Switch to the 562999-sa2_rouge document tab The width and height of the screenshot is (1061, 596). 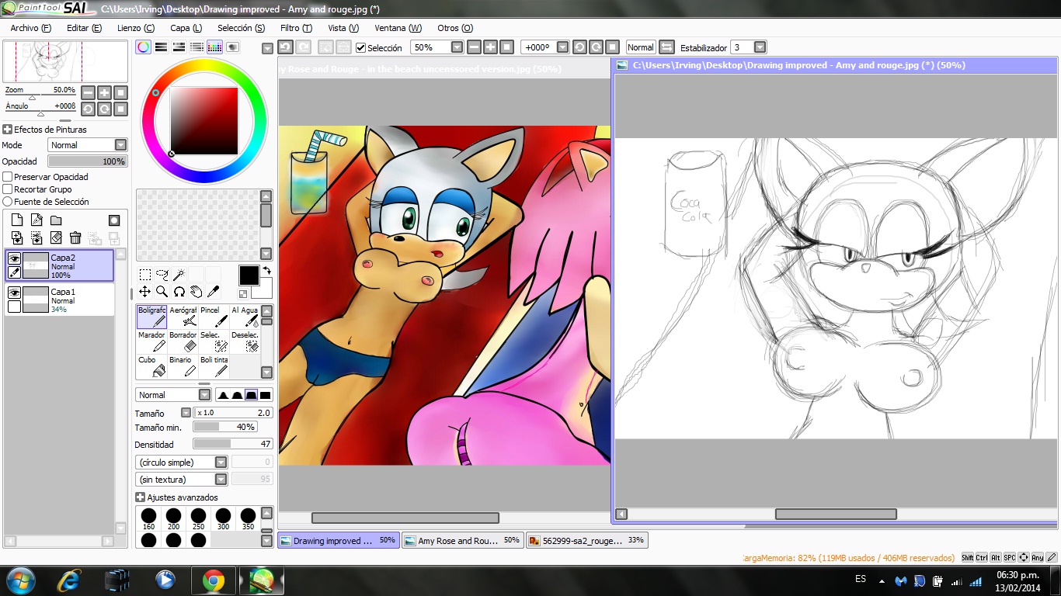click(x=586, y=540)
